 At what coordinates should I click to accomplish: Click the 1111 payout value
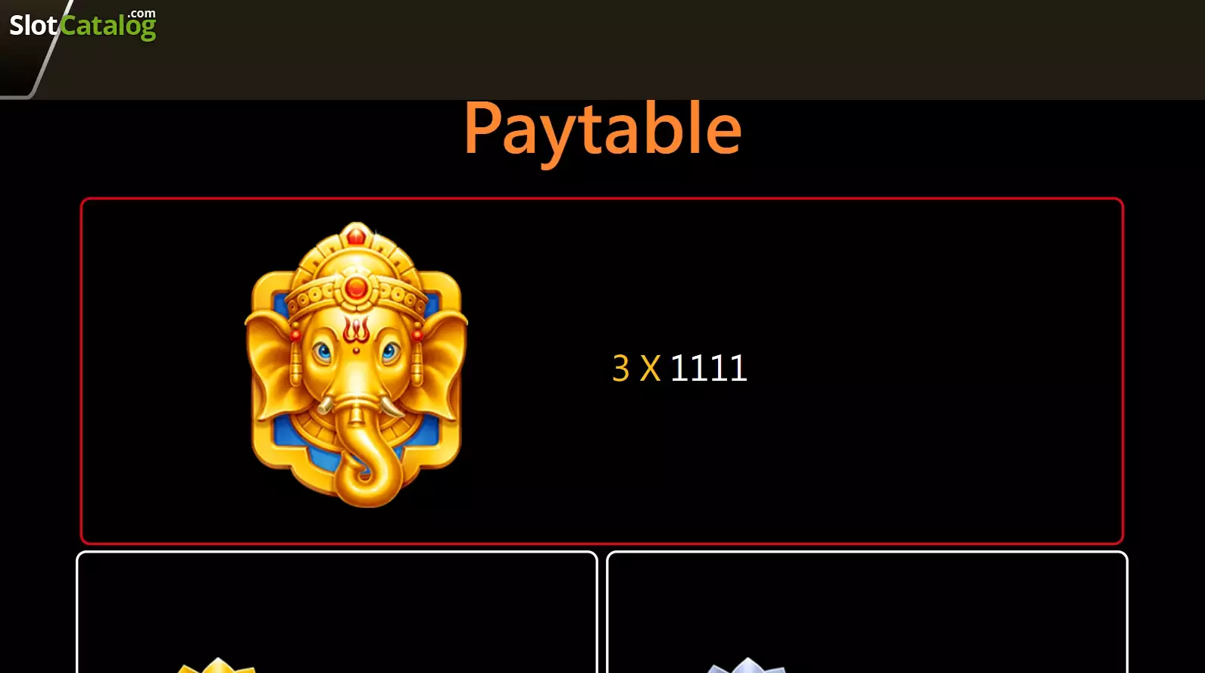click(709, 368)
